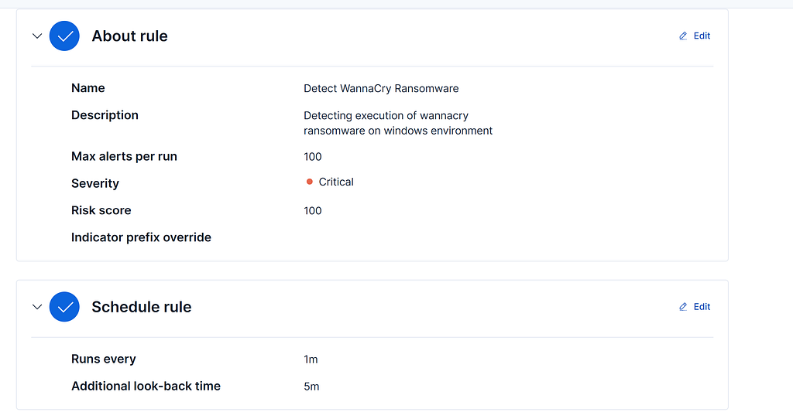
Task: Click the pencil icon for Schedule rule
Action: click(683, 307)
